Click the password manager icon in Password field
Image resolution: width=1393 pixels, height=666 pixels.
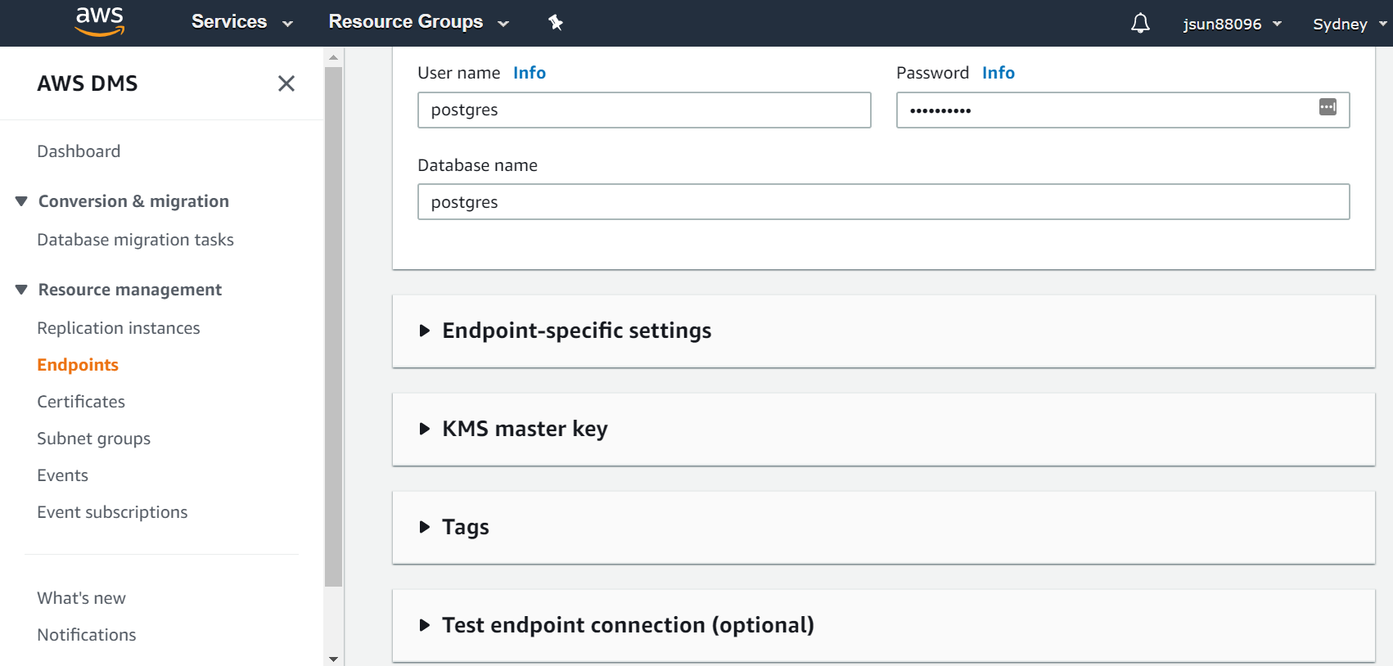1328,107
